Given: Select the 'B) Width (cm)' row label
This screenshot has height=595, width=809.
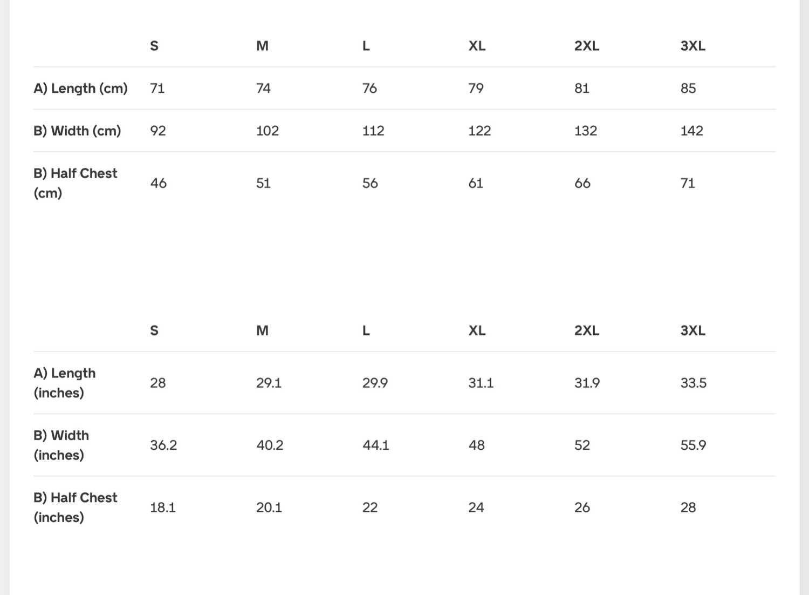Looking at the screenshot, I should coord(77,131).
